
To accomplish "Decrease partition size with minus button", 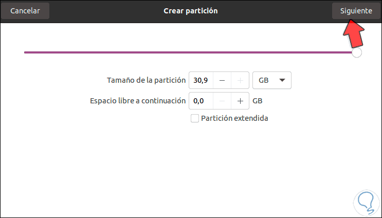I will point(222,81).
